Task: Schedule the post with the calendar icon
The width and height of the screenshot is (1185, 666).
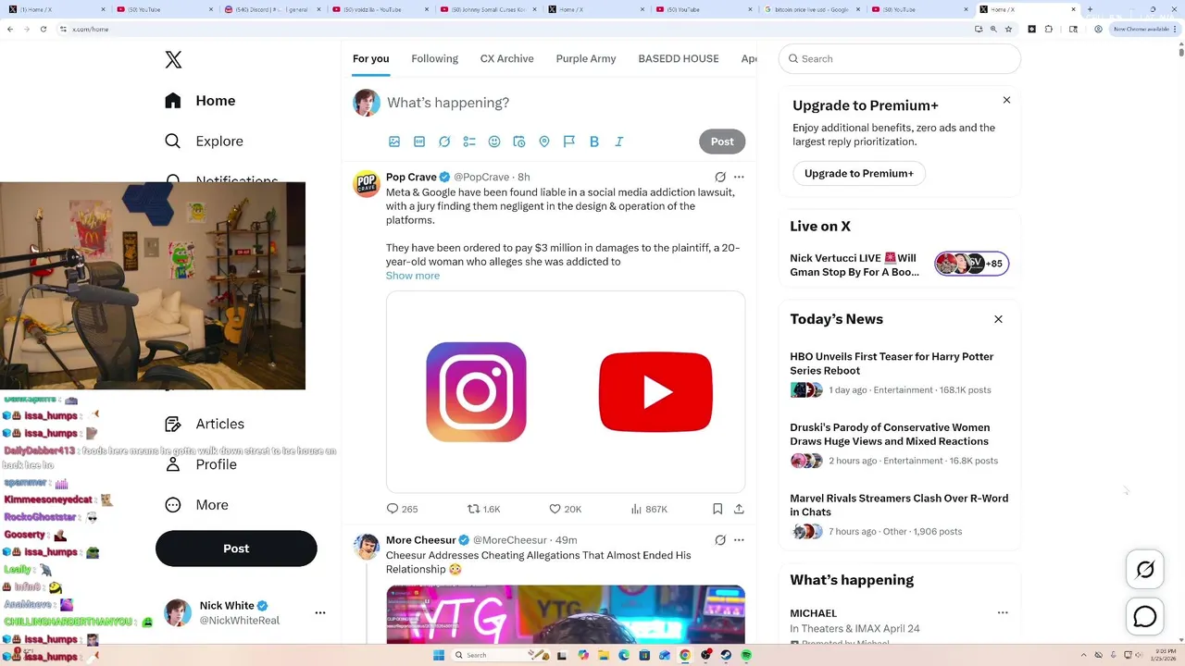Action: (x=519, y=142)
